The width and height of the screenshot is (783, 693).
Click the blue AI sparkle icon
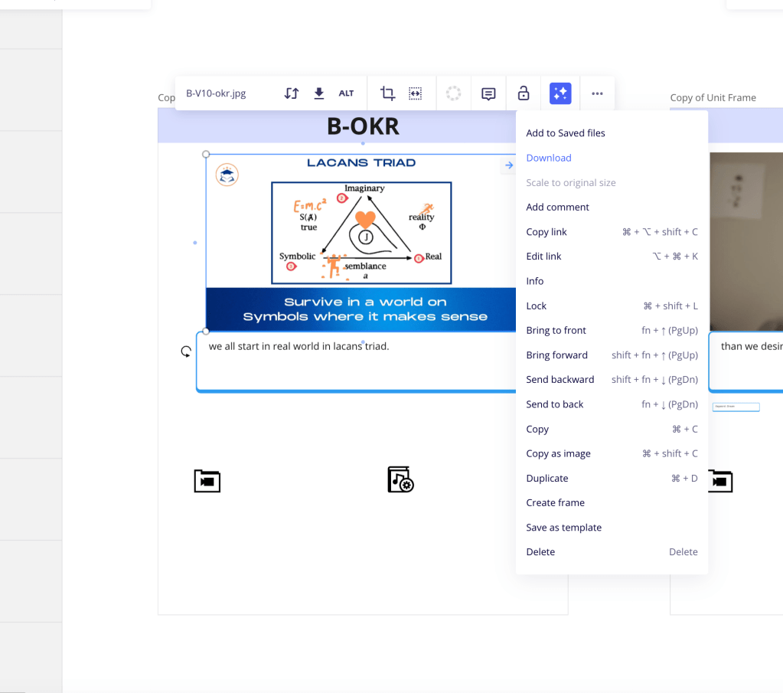(x=560, y=93)
